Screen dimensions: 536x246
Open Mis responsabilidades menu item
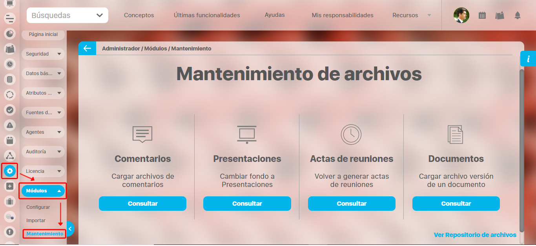(342, 16)
